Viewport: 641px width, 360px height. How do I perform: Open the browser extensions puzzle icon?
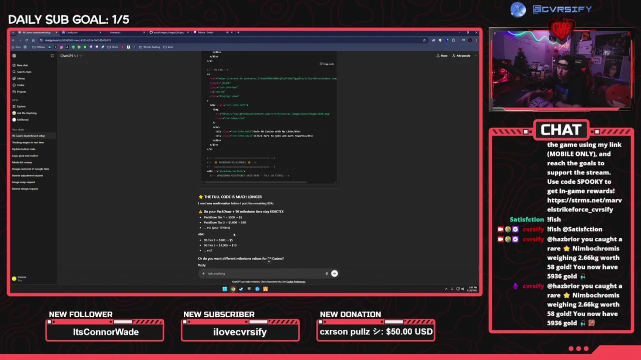(x=454, y=40)
